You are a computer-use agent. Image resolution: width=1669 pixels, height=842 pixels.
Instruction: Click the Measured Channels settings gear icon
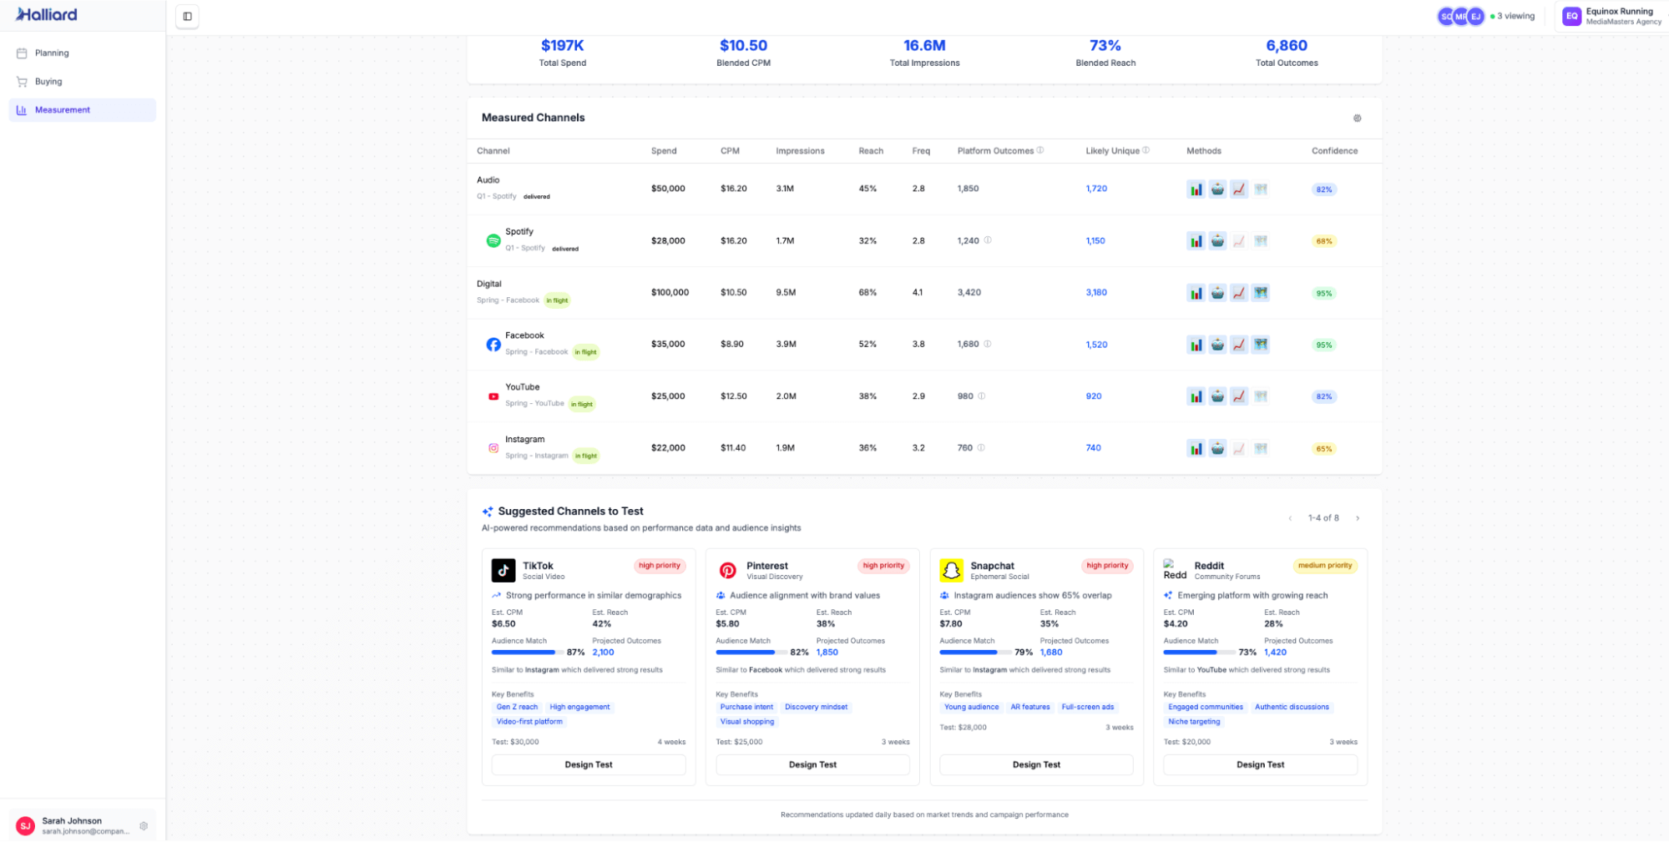(x=1357, y=118)
